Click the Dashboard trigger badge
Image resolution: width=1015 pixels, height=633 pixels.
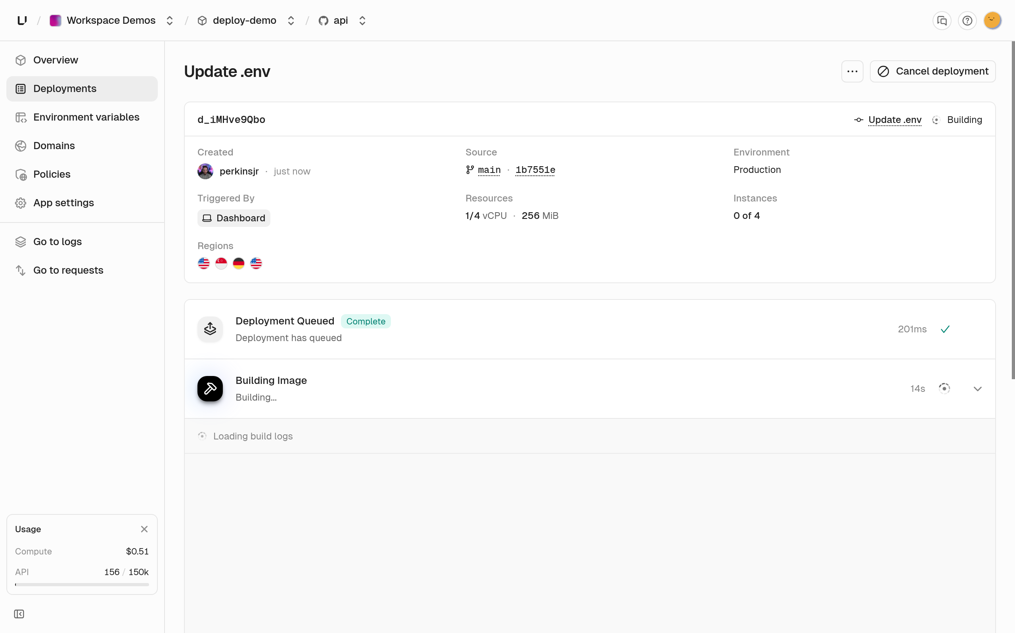(234, 218)
